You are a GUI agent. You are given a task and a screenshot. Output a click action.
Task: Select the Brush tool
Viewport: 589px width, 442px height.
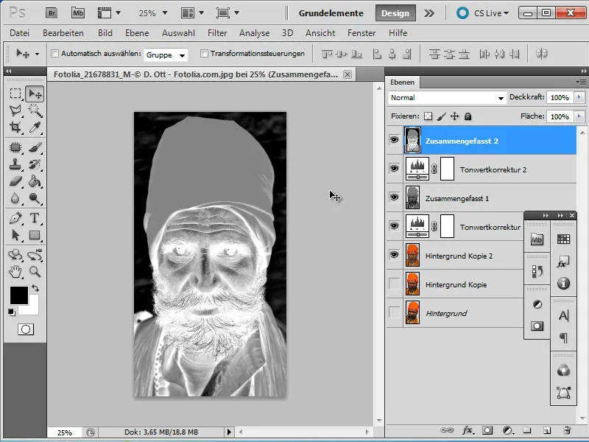tap(35, 147)
